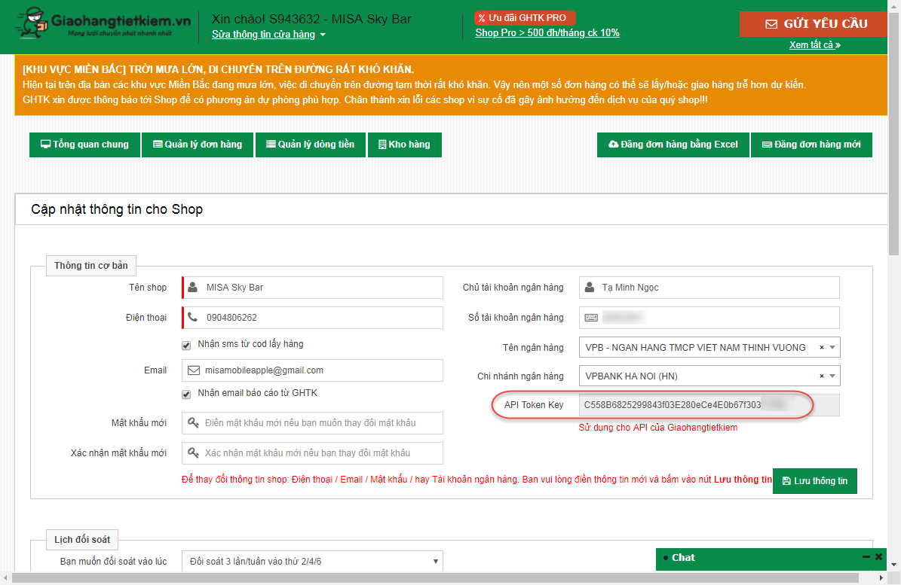Screen dimensions: 901x585
Task: Click user icon in Chủ tài khoản field
Action: (x=590, y=288)
